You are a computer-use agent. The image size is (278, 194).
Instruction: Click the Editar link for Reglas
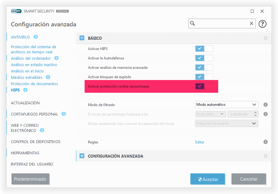[x=200, y=142]
